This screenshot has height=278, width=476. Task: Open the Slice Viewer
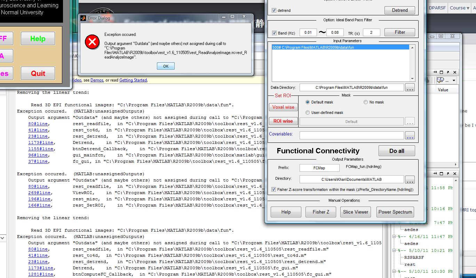coord(356,212)
